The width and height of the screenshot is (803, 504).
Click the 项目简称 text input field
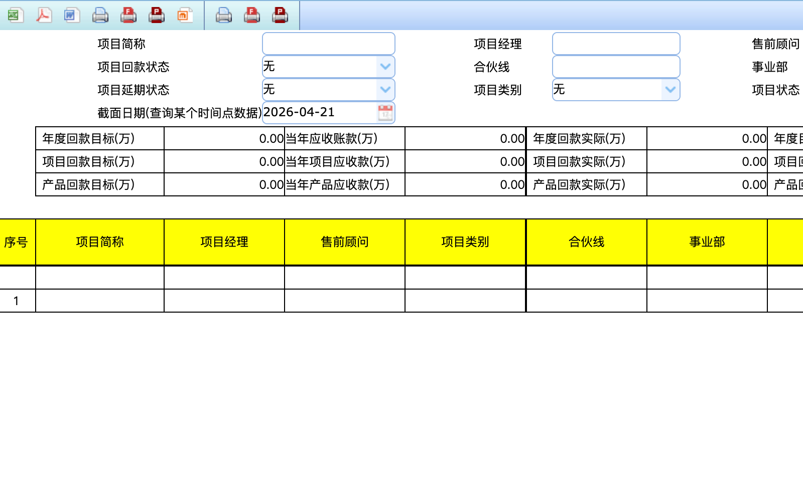click(x=328, y=44)
